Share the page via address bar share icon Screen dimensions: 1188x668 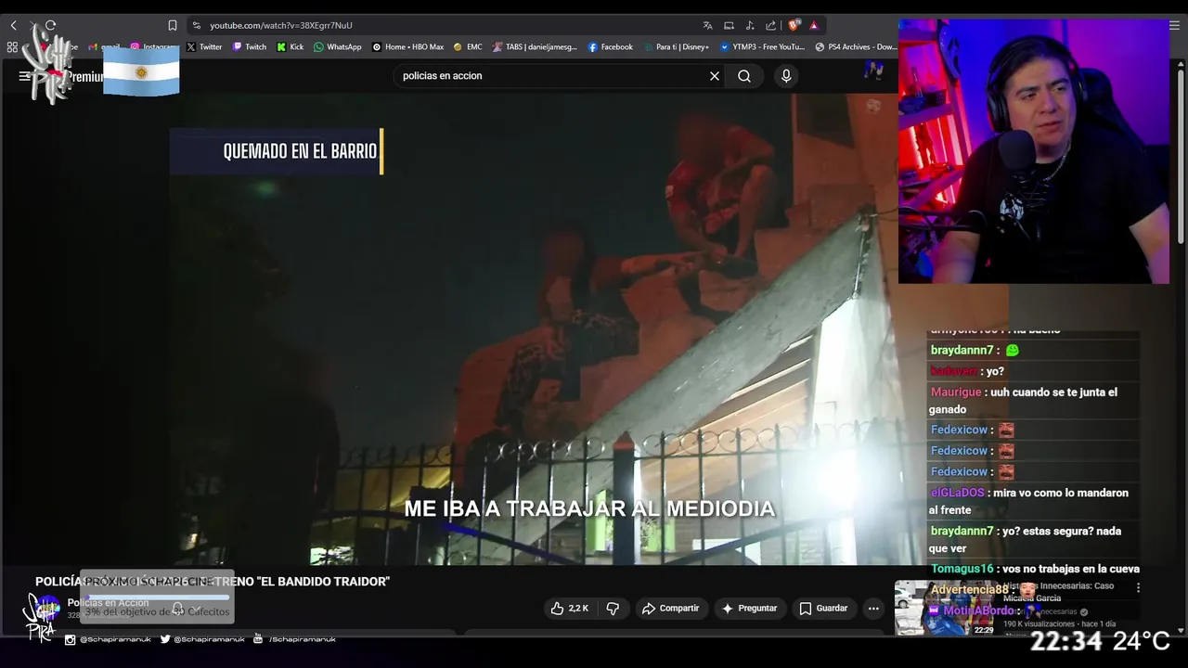point(770,25)
